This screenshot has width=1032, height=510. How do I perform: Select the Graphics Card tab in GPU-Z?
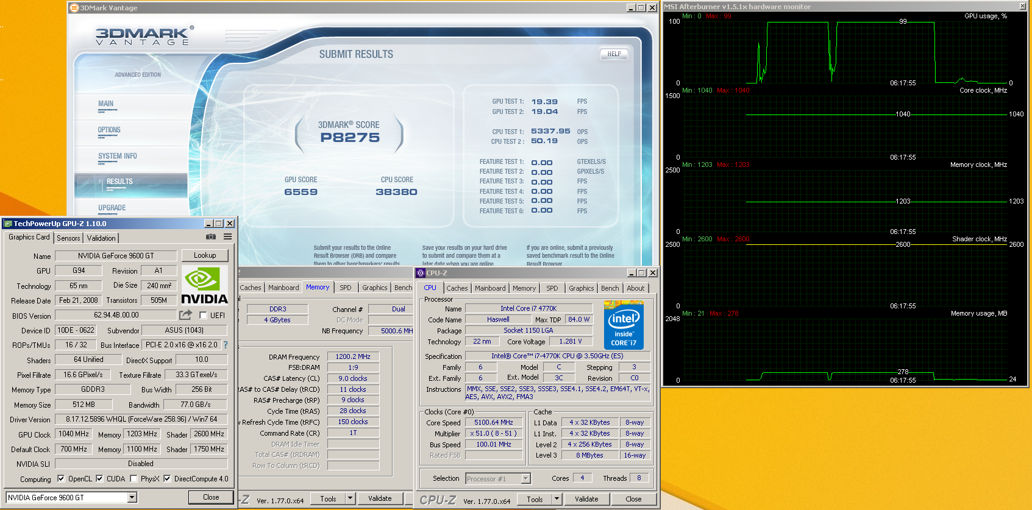[29, 237]
